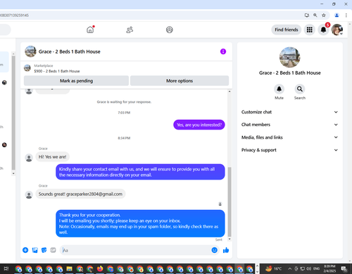Attach a photo using the image icon

pos(35,250)
